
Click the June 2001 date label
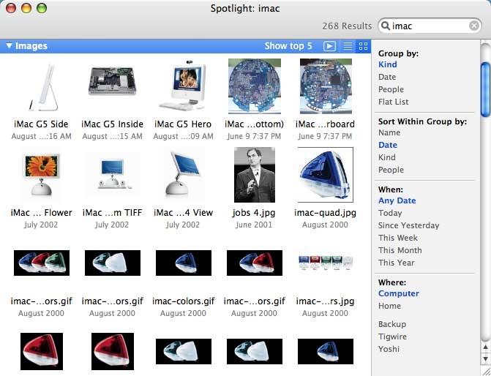point(254,225)
